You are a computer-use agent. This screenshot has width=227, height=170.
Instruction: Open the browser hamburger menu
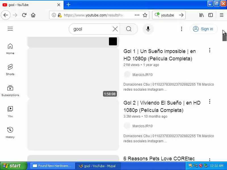222,15
